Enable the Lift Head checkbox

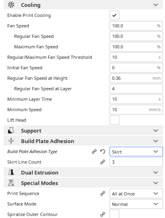[x=114, y=120]
